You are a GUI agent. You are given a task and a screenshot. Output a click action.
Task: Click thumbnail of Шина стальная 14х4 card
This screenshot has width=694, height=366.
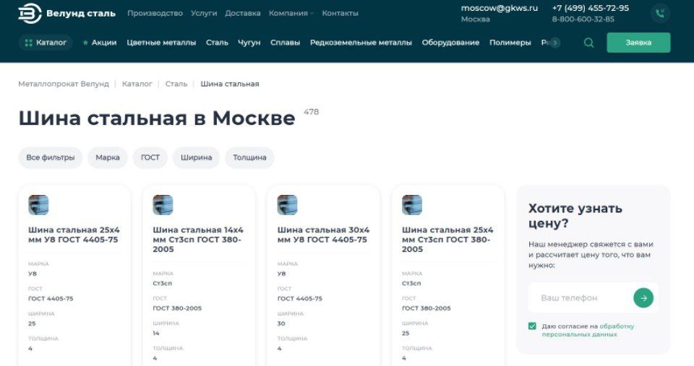tap(163, 205)
